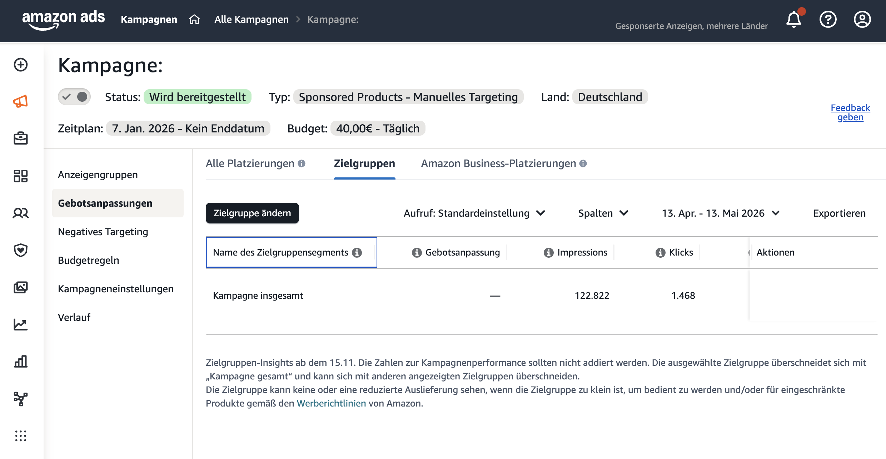Click info icon beside Klicks header
This screenshot has width=886, height=459.
[661, 253]
